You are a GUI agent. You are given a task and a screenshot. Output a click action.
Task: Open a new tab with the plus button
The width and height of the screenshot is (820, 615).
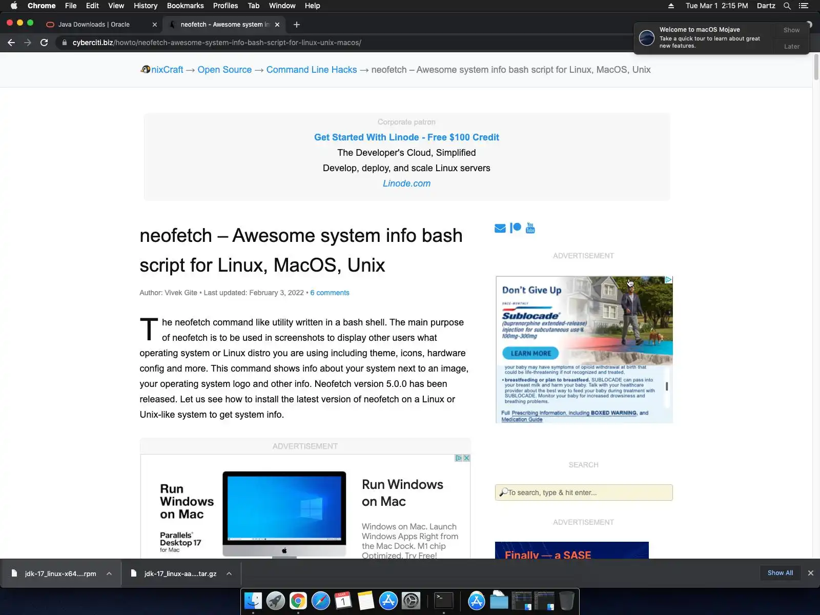click(x=296, y=24)
